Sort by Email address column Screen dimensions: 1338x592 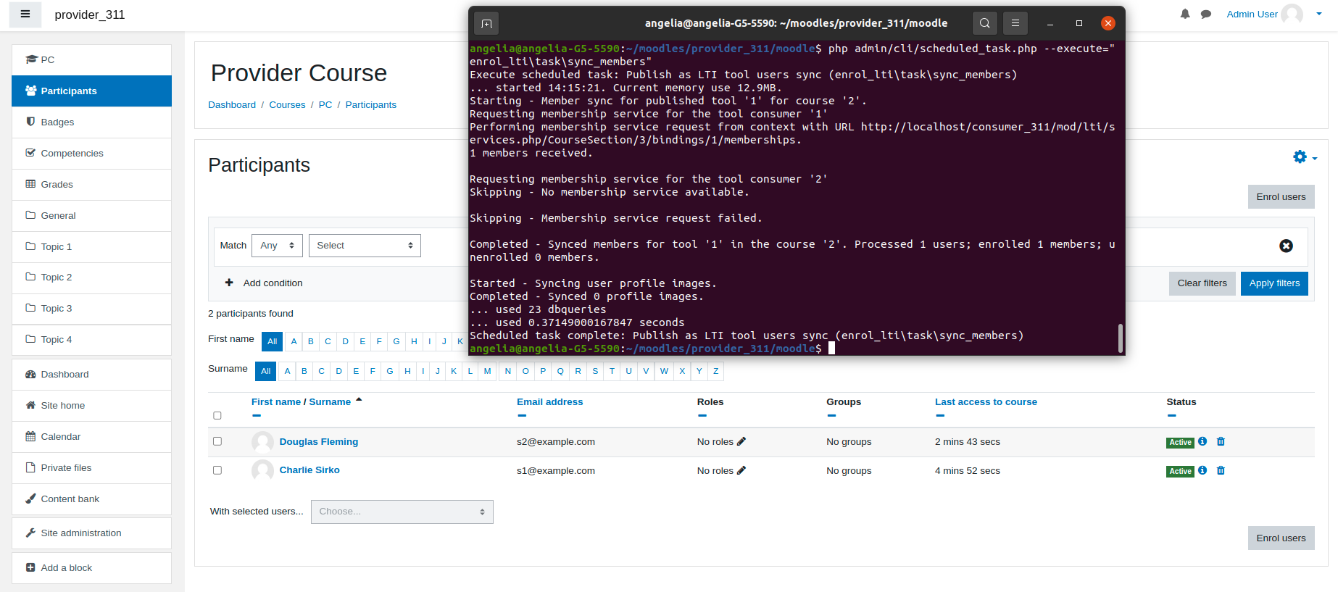549,401
